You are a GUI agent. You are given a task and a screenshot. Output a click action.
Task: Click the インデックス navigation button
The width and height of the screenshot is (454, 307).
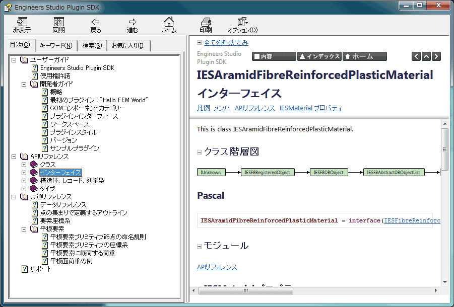point(319,56)
